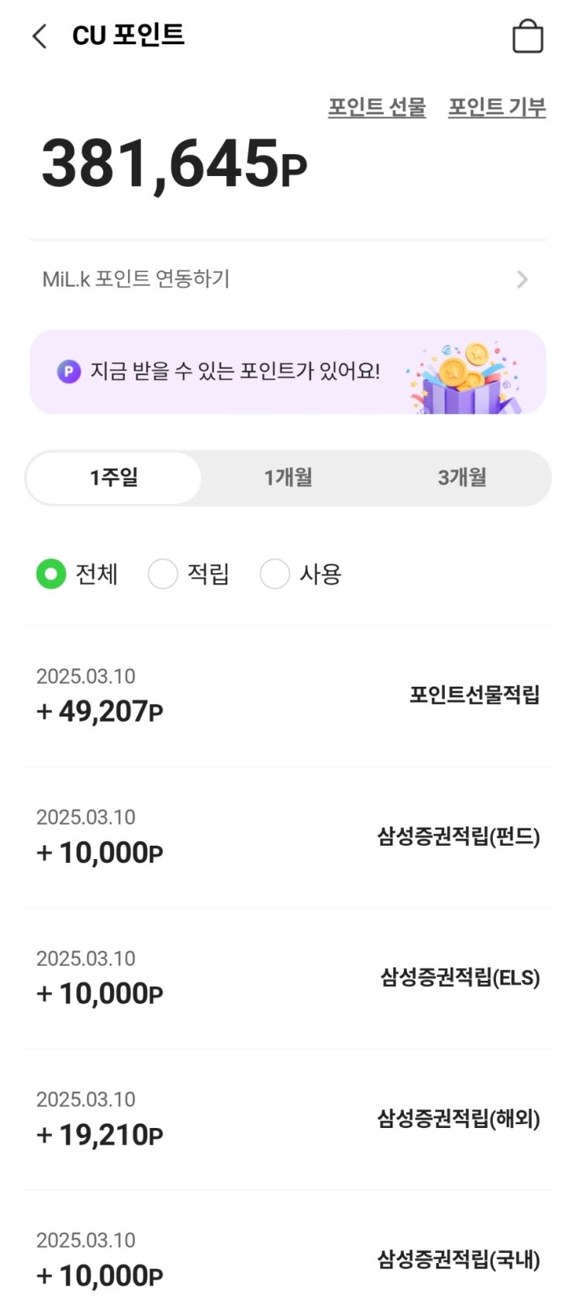576x1304 pixels.
Task: Tap the back arrow icon
Action: click(40, 36)
